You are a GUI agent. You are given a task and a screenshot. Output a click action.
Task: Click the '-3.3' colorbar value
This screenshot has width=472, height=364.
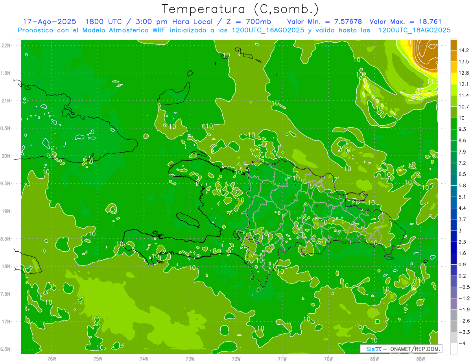click(x=464, y=332)
